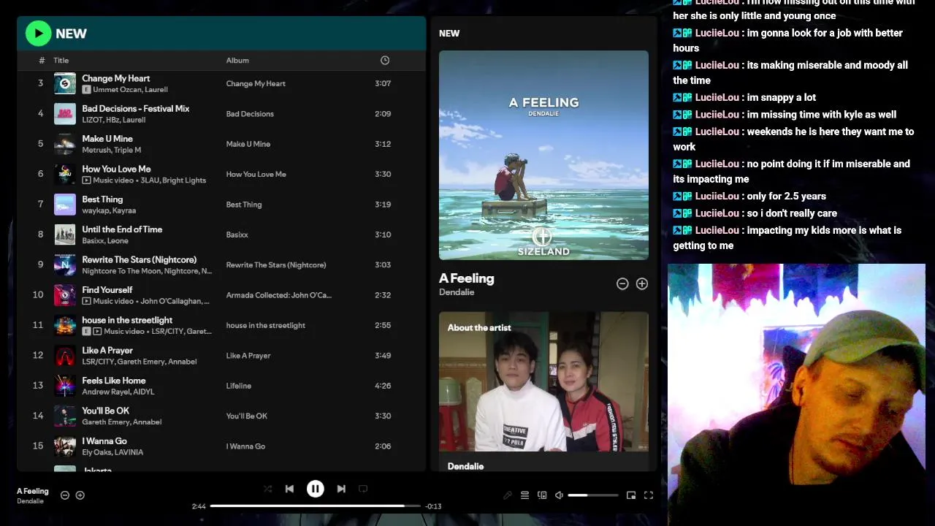Click music video icon under Find Yourself
935x526 pixels.
[86, 301]
